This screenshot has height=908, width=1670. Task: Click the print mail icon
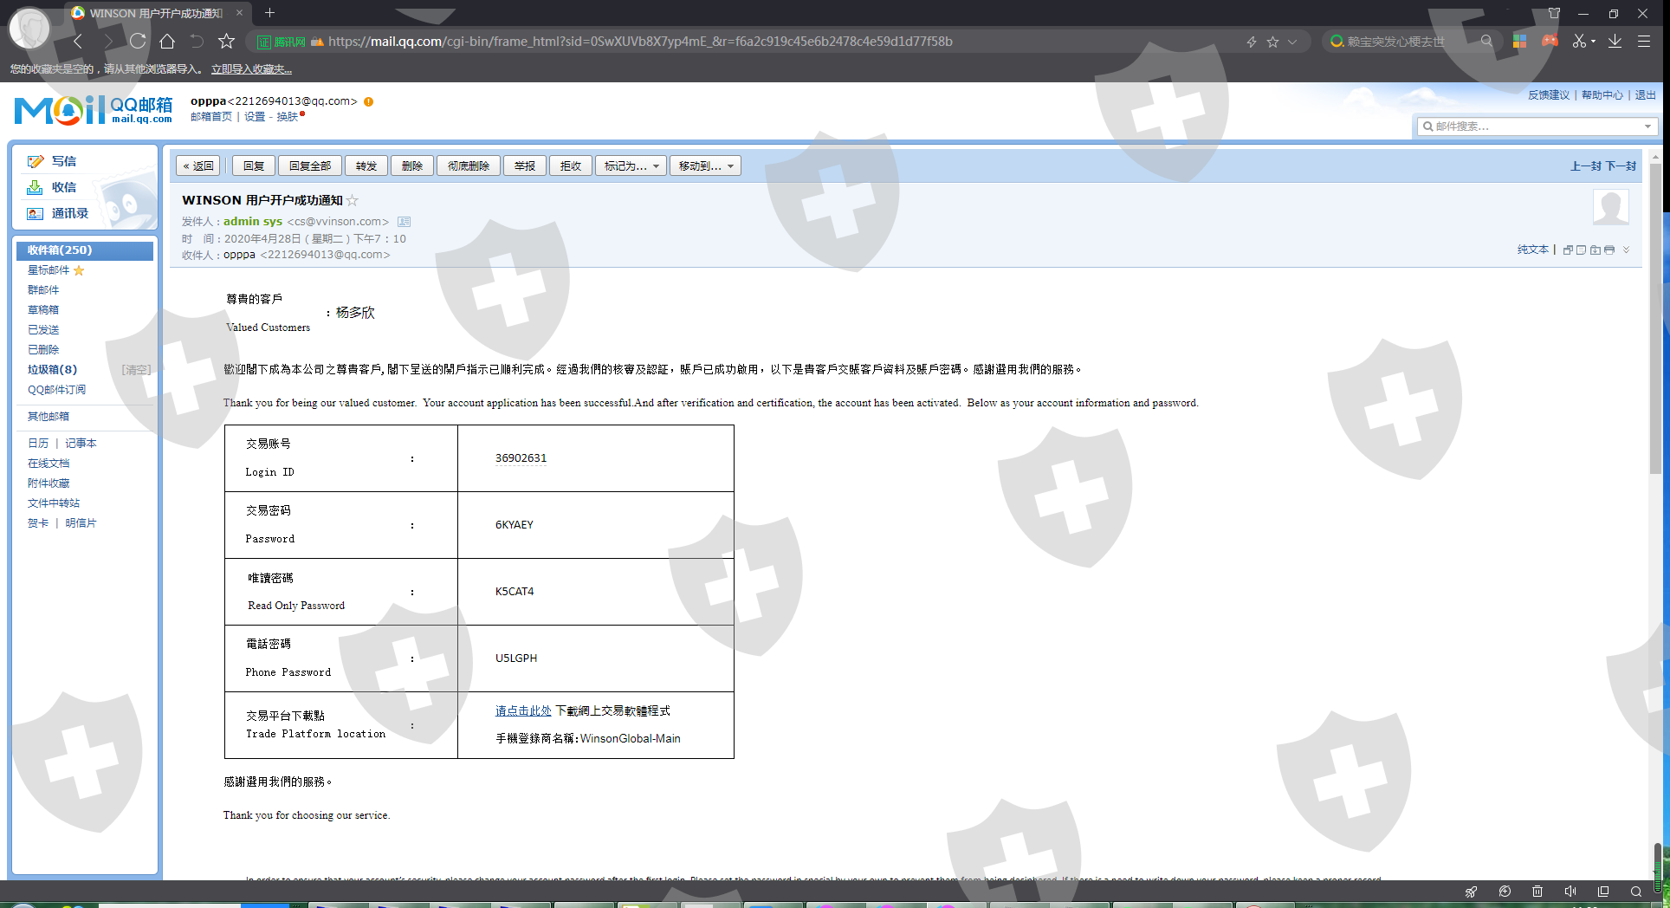1609,250
